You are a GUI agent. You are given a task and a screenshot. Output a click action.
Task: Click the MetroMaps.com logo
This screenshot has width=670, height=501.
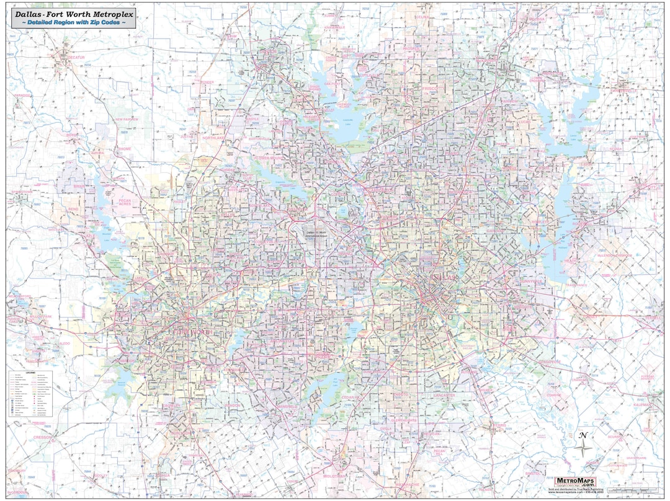point(575,481)
